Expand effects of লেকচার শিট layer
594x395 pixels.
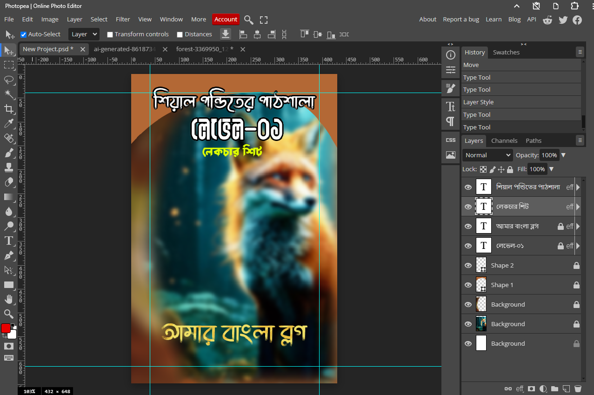pos(578,207)
